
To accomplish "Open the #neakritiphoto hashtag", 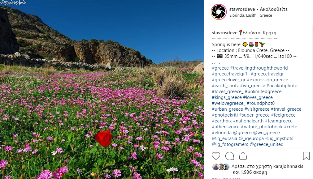I will coord(282,86).
